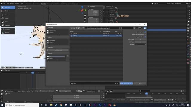Open the Windows Start menu

(x=2, y=105)
